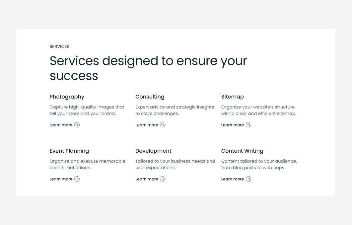Open Learn more under Photography
The height and width of the screenshot is (225, 352).
tap(61, 125)
